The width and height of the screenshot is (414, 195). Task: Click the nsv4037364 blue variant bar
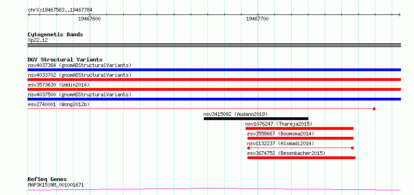click(x=214, y=70)
